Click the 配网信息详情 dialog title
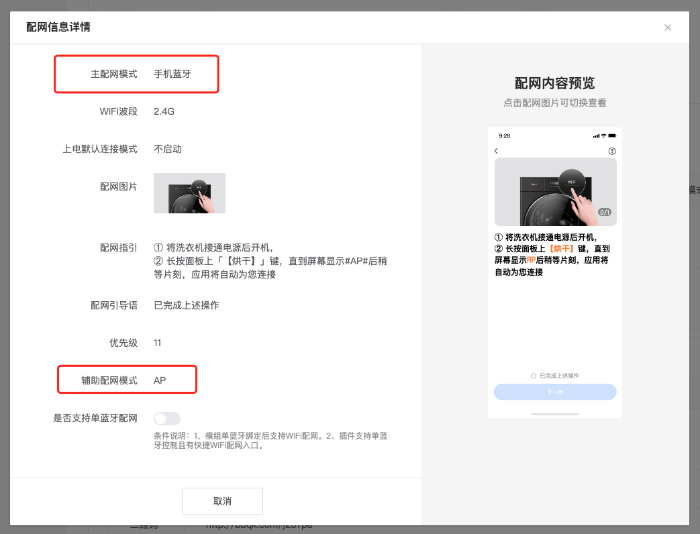This screenshot has width=700, height=534. point(58,28)
